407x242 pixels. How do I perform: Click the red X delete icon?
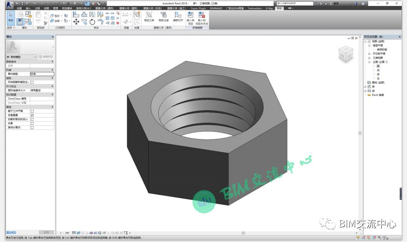(x=118, y=23)
